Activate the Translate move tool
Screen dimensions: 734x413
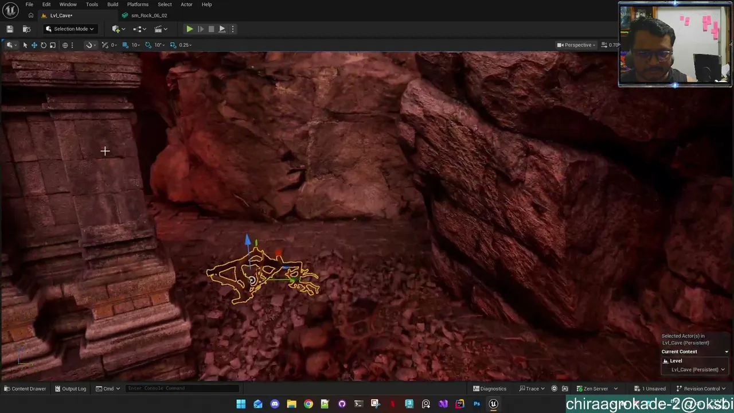(34, 45)
